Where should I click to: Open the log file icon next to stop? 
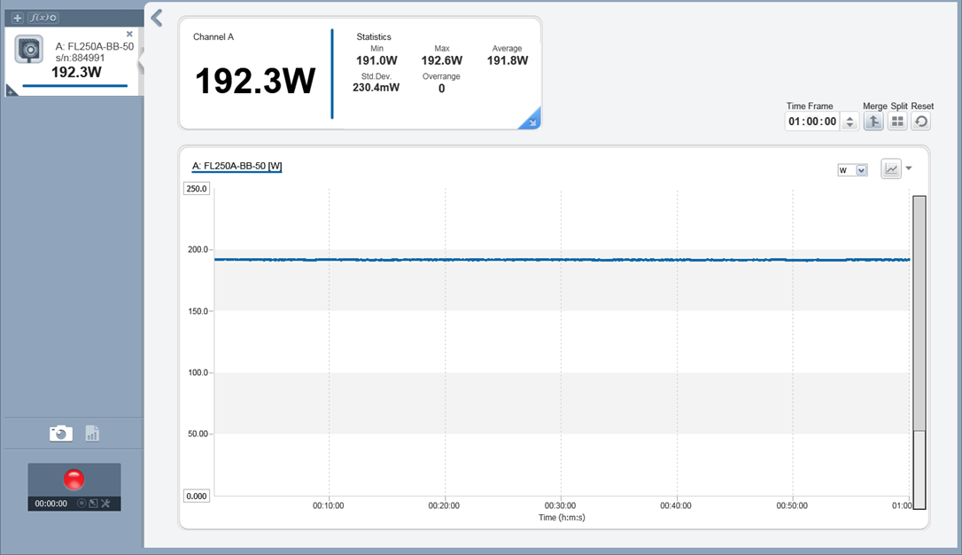tap(92, 504)
